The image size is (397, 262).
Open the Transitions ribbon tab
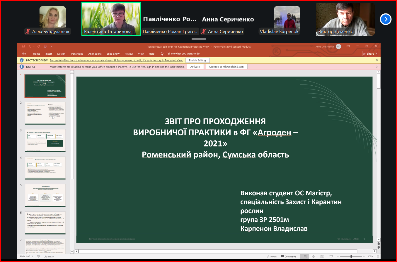(77, 54)
